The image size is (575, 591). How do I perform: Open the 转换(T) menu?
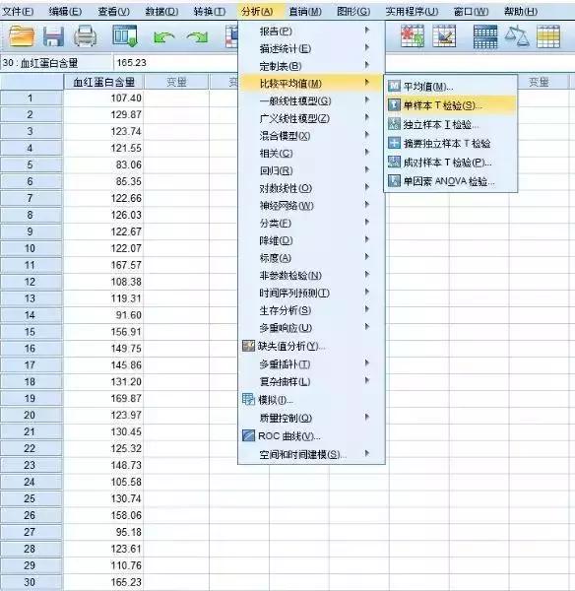[210, 11]
